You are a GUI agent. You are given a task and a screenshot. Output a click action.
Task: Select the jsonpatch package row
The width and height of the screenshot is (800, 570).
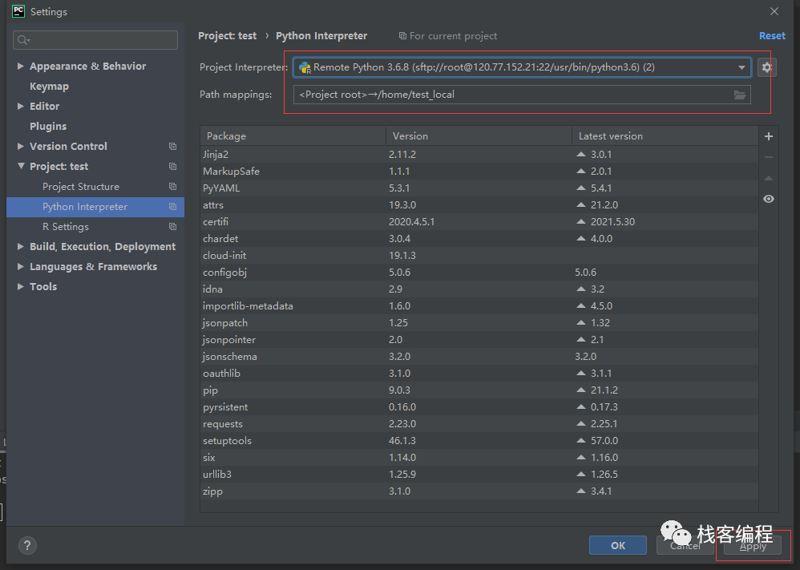(479, 322)
